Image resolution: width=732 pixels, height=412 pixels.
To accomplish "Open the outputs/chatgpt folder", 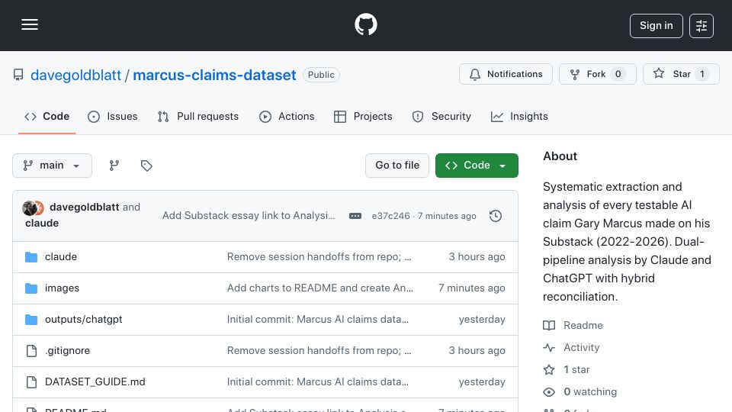I will pos(84,319).
